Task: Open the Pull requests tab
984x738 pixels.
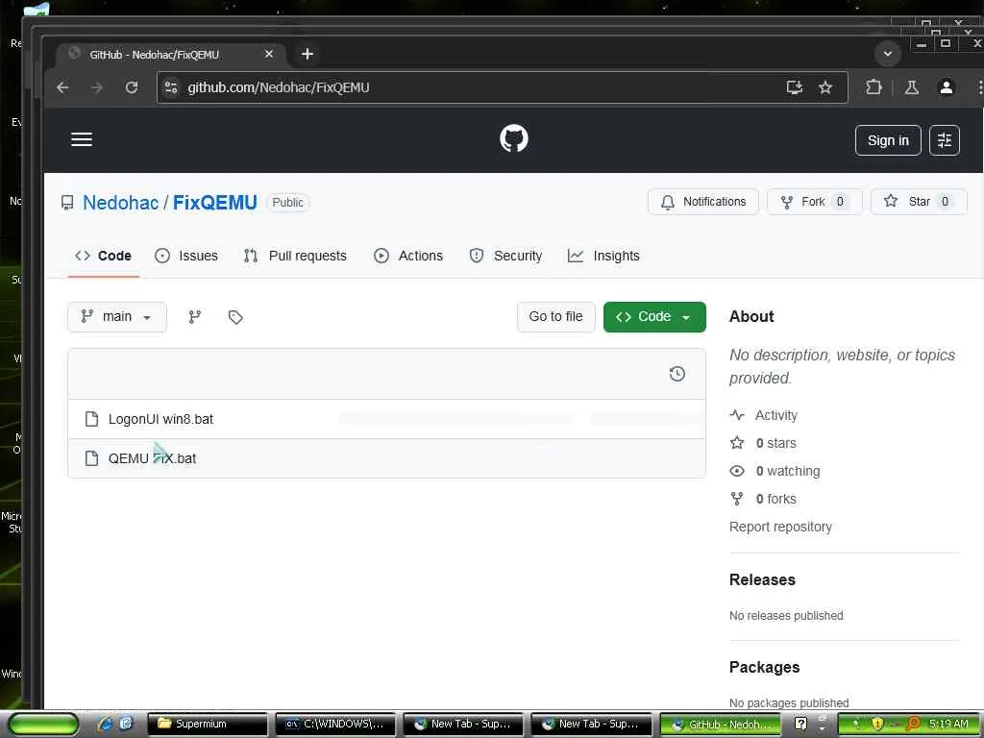Action: pyautogui.click(x=295, y=256)
